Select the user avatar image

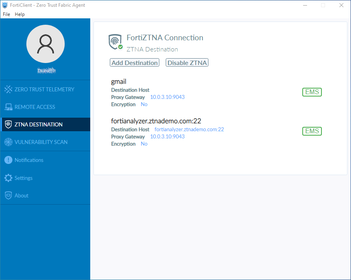[45, 44]
